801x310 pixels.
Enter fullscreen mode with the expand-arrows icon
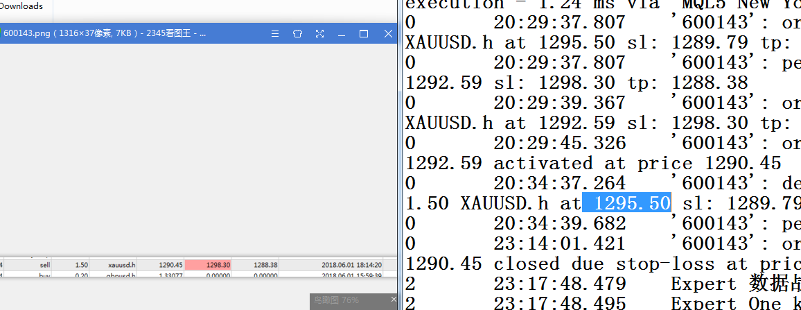click(x=319, y=33)
